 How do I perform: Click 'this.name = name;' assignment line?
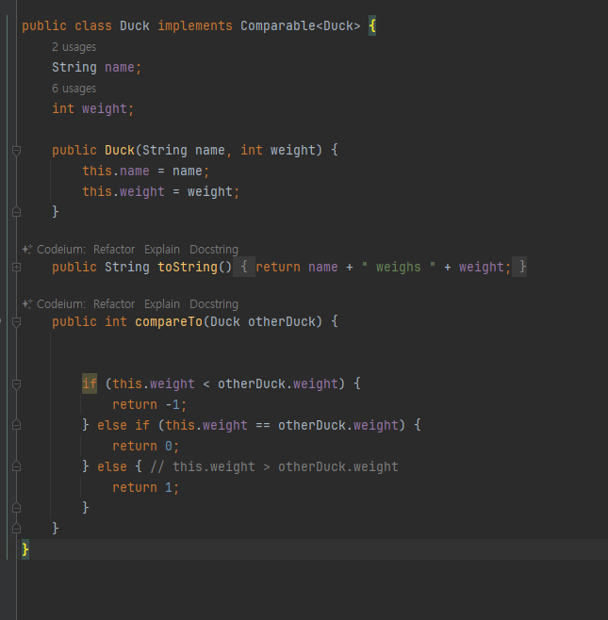click(x=145, y=171)
